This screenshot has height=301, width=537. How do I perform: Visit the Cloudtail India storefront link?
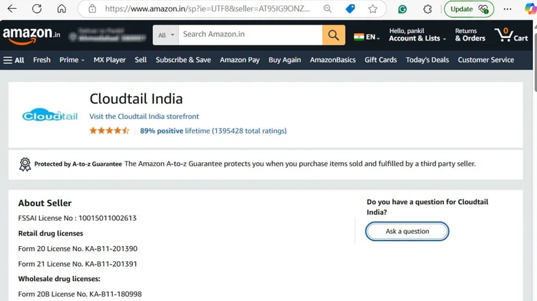(x=144, y=116)
